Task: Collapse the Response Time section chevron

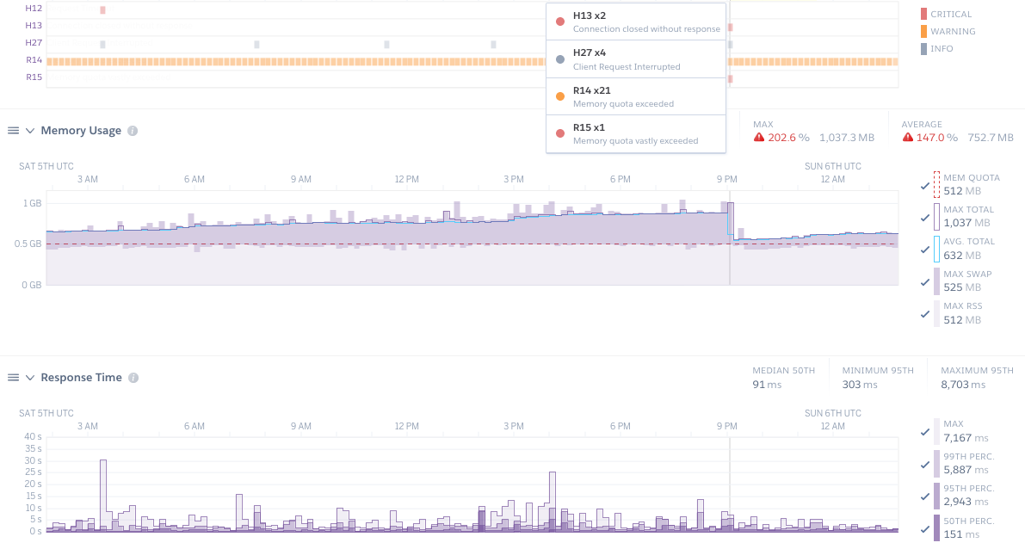Action: click(30, 378)
